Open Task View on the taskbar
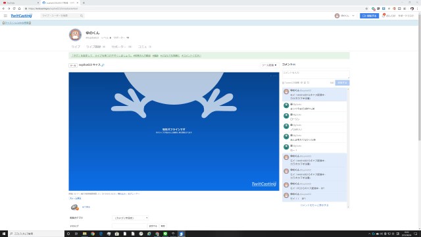This screenshot has height=237, width=421. click(x=76, y=234)
